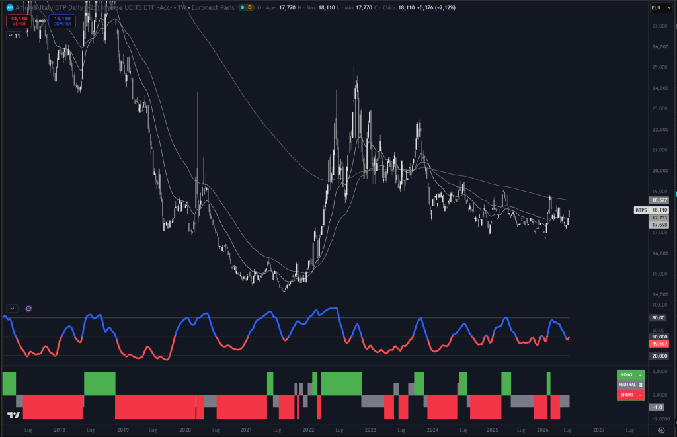Click the 27,000 price scale label
The image size is (677, 437).
(x=660, y=26)
